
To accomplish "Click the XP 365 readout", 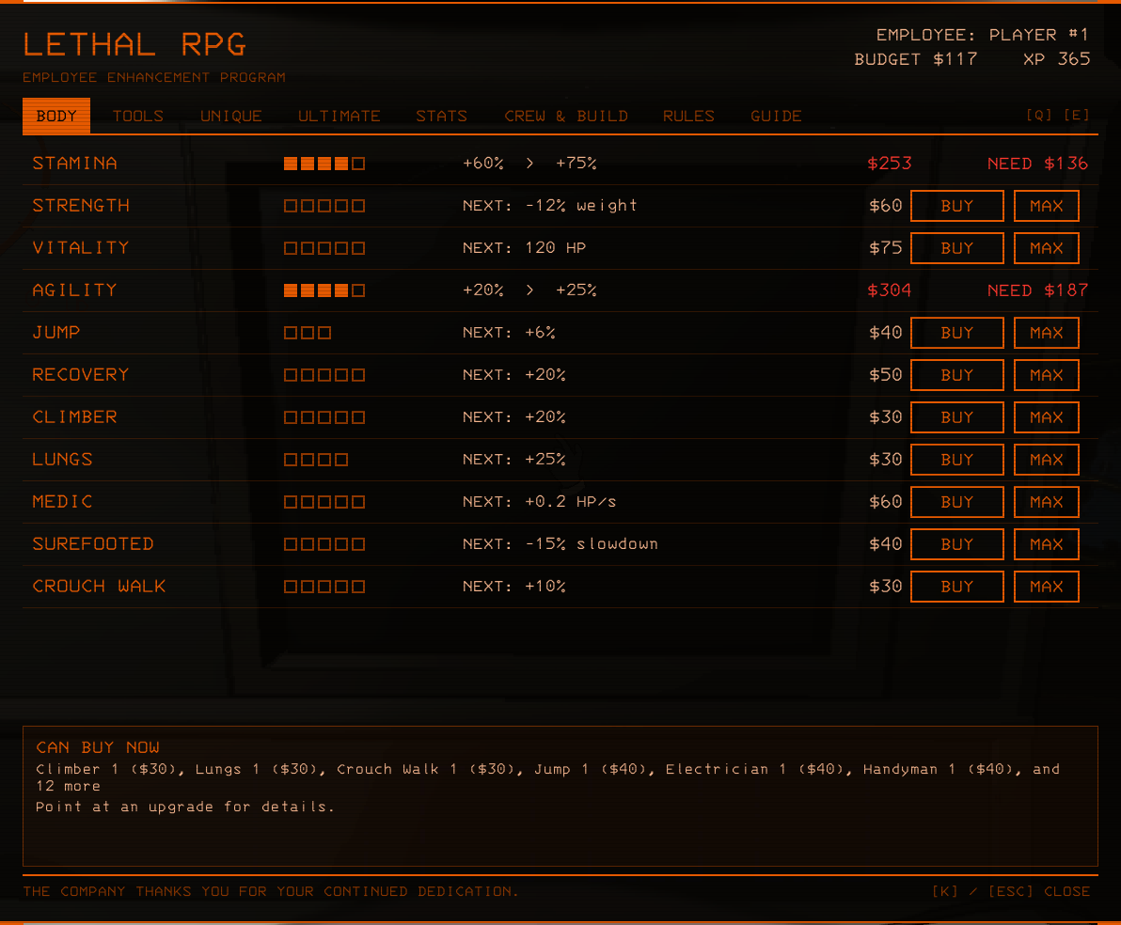I will pos(1057,59).
